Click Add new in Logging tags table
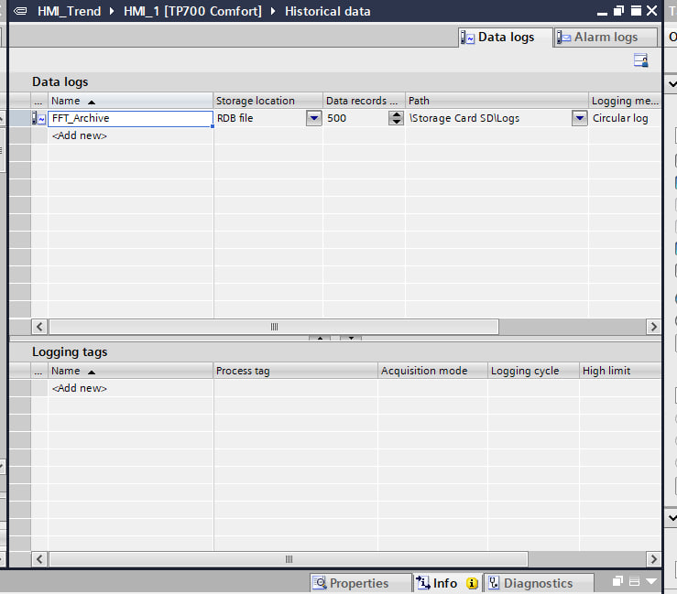Screen dimensions: 677x594 pos(80,388)
